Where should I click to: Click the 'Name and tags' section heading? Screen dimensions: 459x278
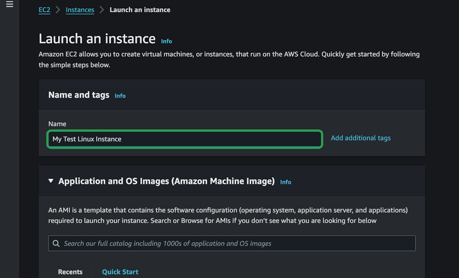point(79,95)
